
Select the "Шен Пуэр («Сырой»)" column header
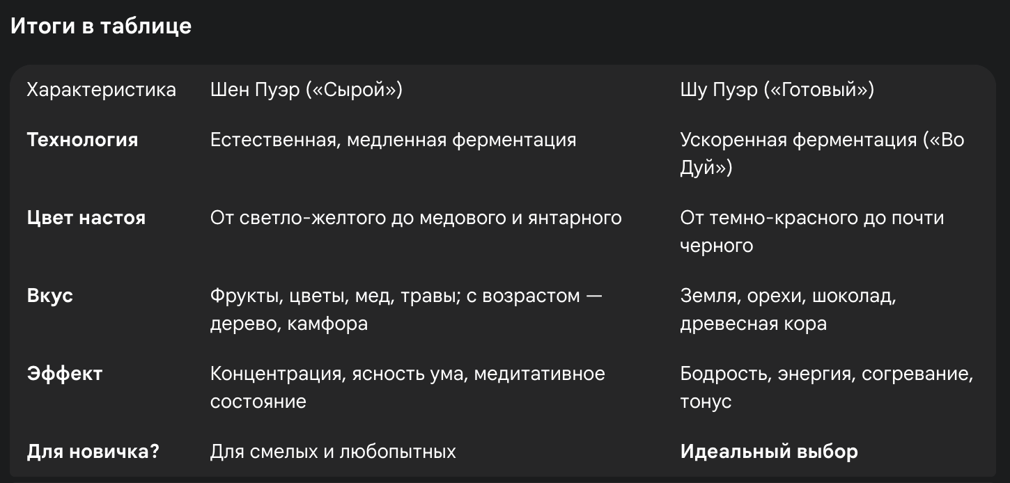tap(306, 90)
